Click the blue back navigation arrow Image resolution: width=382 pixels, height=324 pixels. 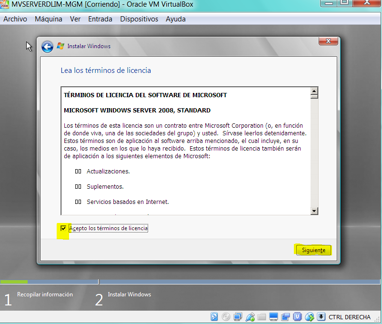(x=47, y=46)
